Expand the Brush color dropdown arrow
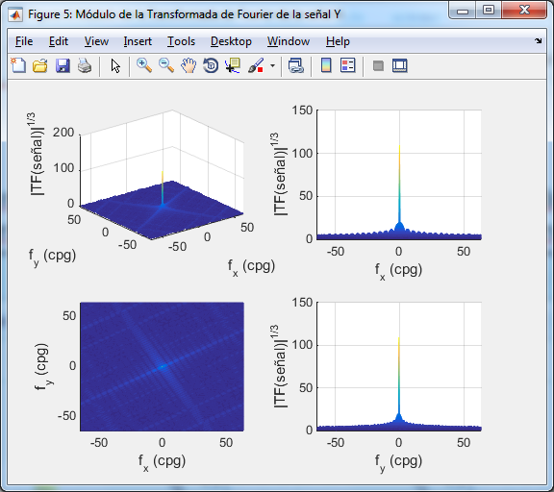Screen dimensions: 554x492 tap(272, 65)
